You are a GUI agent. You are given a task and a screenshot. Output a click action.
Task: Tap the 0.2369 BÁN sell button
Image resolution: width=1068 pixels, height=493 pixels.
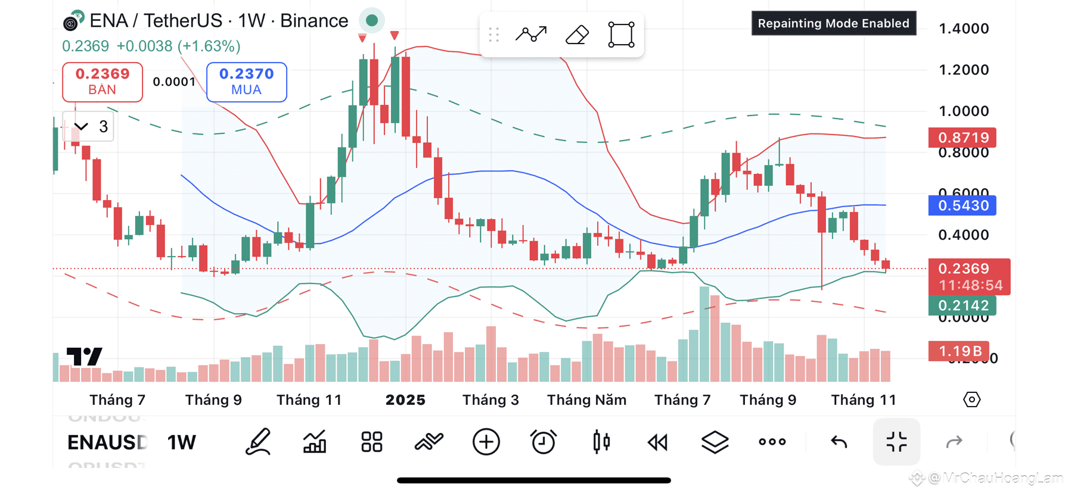tap(103, 82)
